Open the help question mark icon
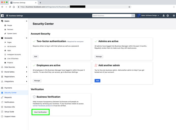 click(174, 16)
